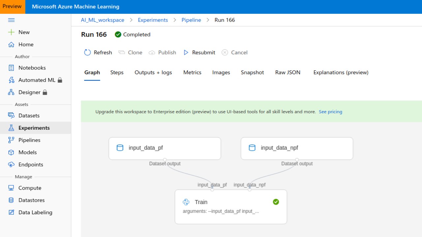Click the Refresh circular arrow icon
This screenshot has height=237, width=422.
click(87, 52)
